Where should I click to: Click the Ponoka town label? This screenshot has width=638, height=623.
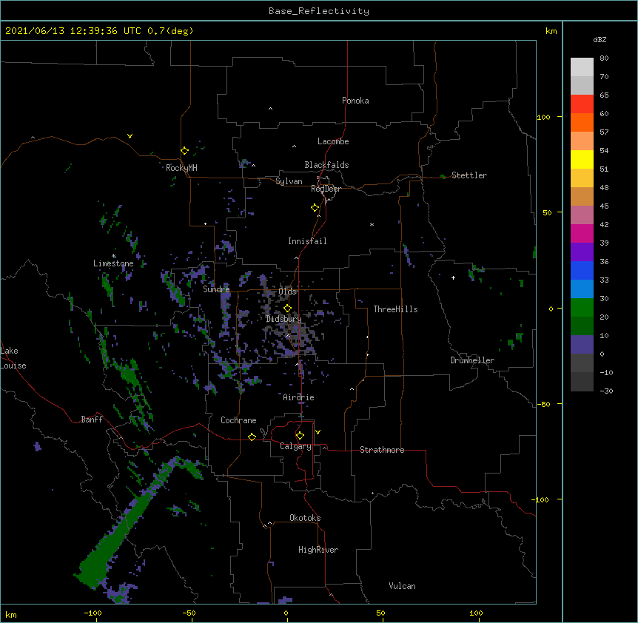tap(355, 101)
